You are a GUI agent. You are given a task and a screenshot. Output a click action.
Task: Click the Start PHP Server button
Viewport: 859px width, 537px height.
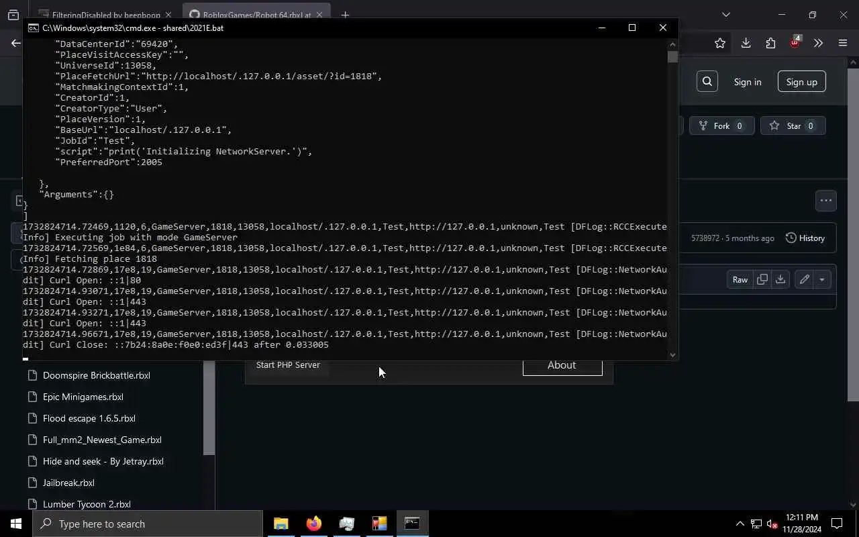[x=288, y=364]
